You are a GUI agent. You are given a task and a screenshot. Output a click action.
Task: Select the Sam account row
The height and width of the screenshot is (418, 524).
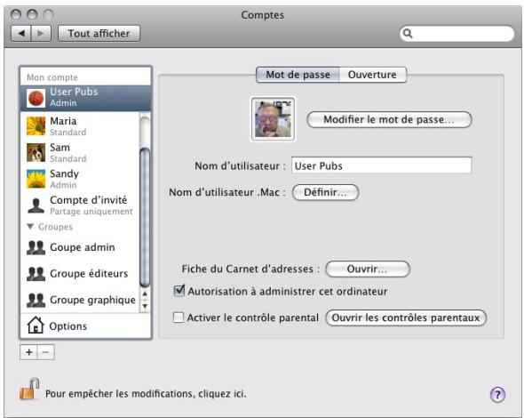coord(80,153)
